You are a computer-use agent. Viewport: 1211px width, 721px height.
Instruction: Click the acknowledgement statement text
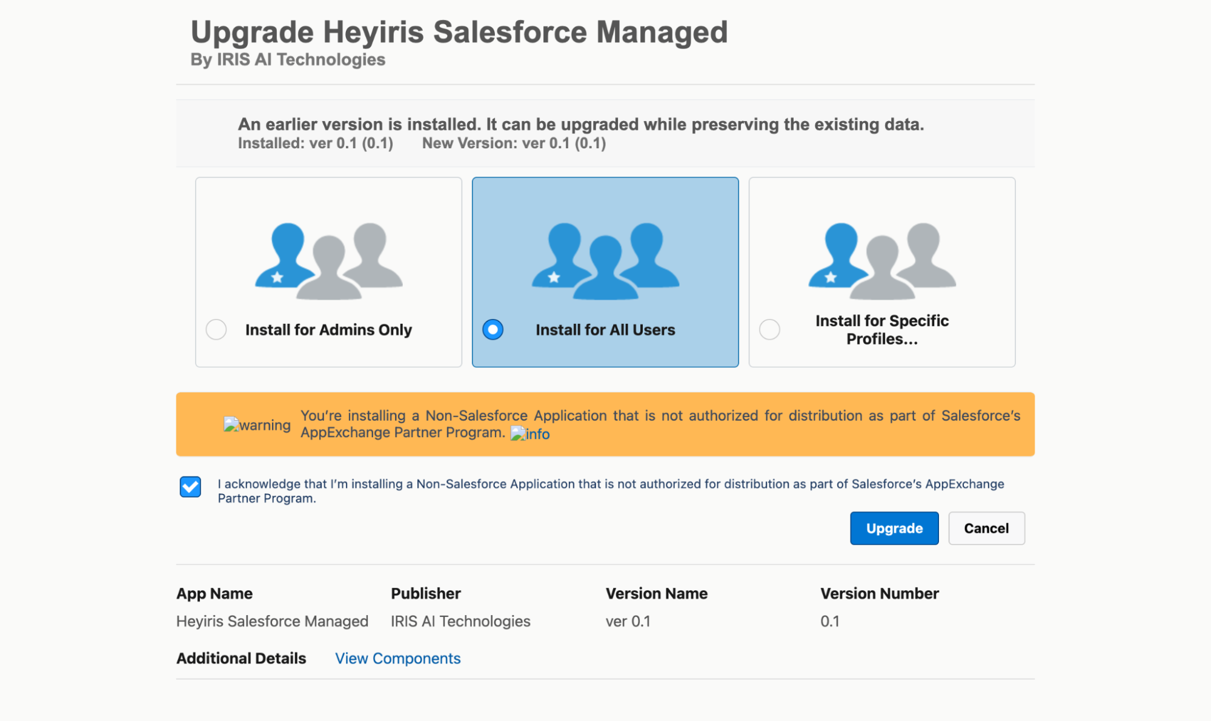(x=611, y=491)
